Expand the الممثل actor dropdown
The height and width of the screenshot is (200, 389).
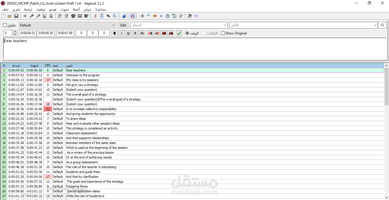(x=225, y=25)
